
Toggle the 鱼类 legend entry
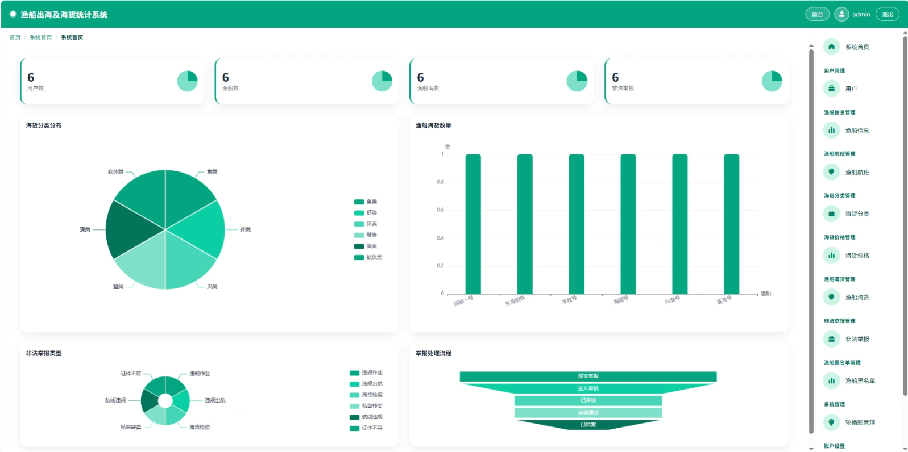(x=366, y=202)
